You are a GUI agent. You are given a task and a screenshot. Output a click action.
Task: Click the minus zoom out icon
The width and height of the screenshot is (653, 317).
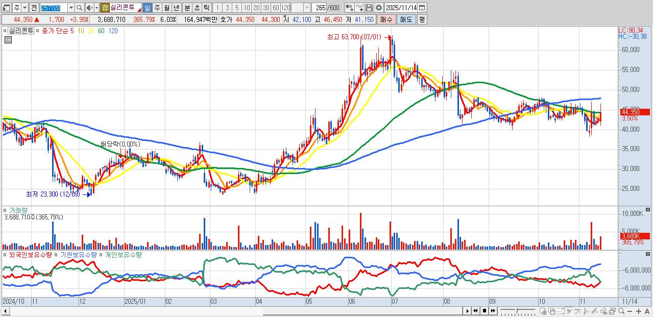[630, 311]
